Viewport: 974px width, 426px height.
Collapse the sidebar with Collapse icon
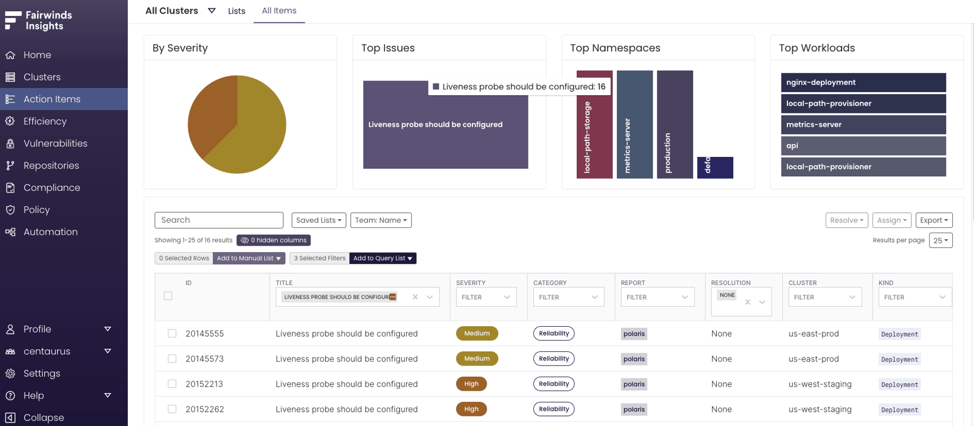point(10,418)
